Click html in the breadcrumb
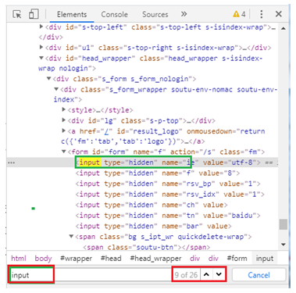The image size is (296, 293). point(19,259)
